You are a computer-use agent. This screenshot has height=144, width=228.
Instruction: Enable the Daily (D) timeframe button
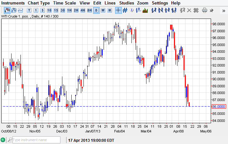pos(96,10)
